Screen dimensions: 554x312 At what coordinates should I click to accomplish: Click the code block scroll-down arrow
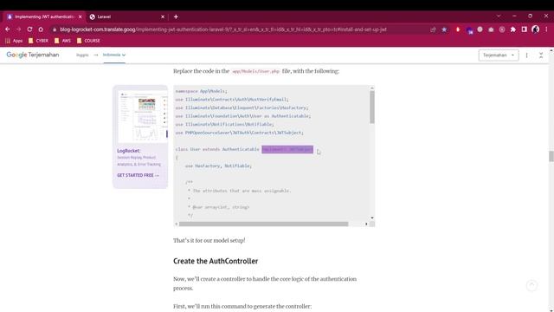[x=371, y=218]
